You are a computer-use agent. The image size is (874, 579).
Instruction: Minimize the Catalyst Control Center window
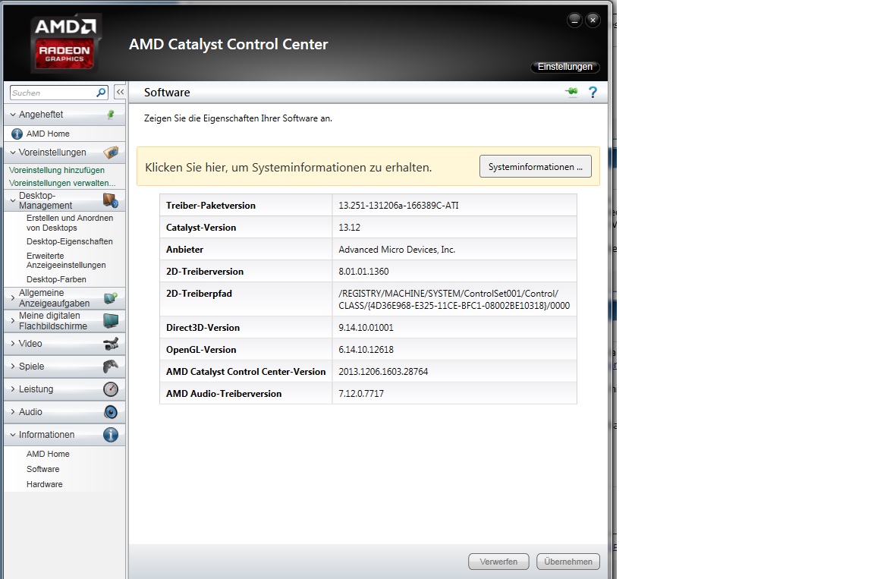pyautogui.click(x=574, y=20)
